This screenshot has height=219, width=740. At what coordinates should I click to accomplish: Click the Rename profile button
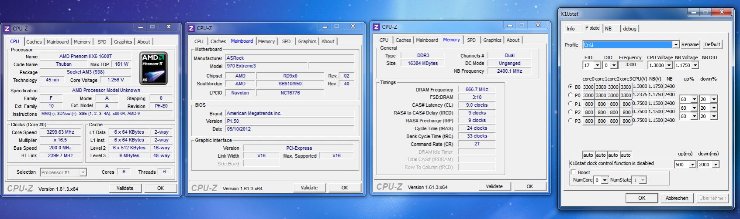(690, 44)
